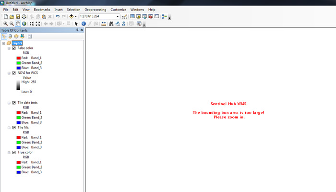Uncheck the False color layer
Viewport: 336px width, 192px height.
coord(14,48)
